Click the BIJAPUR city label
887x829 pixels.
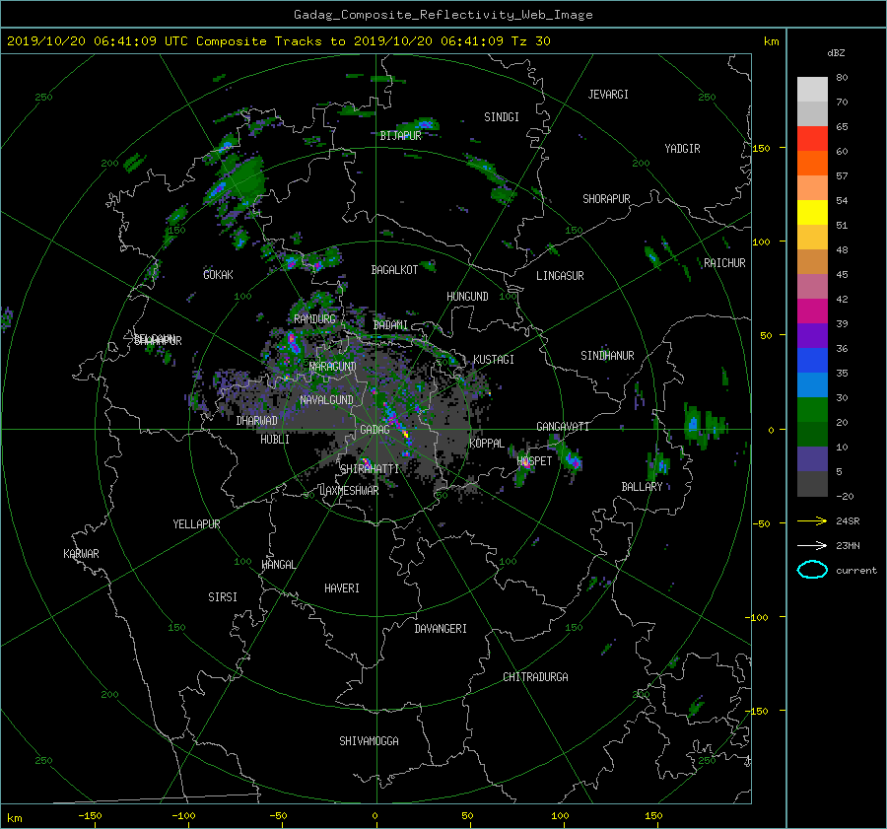pyautogui.click(x=400, y=136)
